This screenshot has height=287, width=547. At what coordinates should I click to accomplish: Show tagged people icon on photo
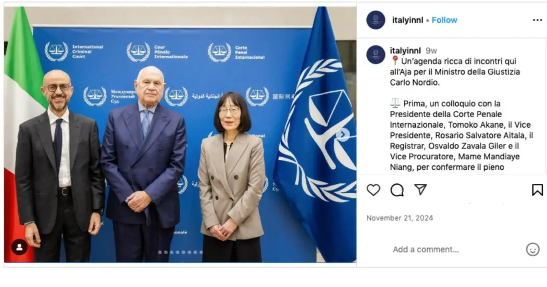pyautogui.click(x=20, y=247)
